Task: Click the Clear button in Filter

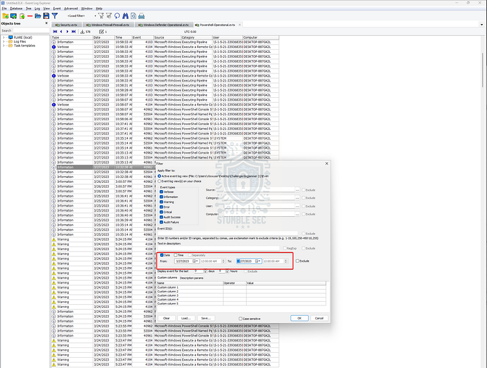Action: 166,318
